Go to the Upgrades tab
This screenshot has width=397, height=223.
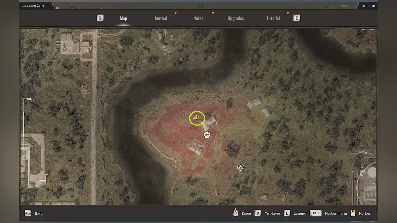[x=236, y=19]
